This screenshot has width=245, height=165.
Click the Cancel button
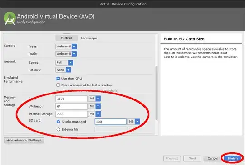point(212,159)
